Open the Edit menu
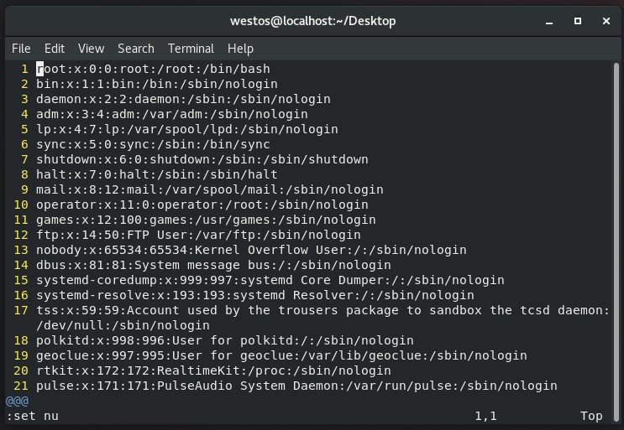 click(54, 49)
